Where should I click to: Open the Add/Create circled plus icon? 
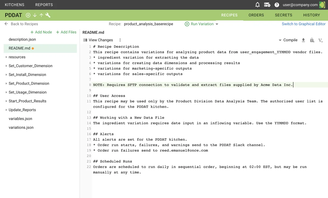coord(28,15)
